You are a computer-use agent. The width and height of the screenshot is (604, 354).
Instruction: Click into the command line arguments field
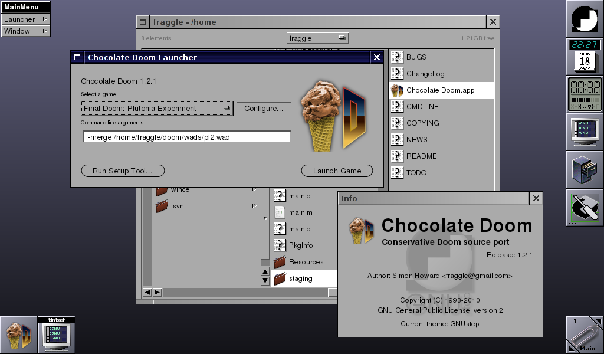187,137
